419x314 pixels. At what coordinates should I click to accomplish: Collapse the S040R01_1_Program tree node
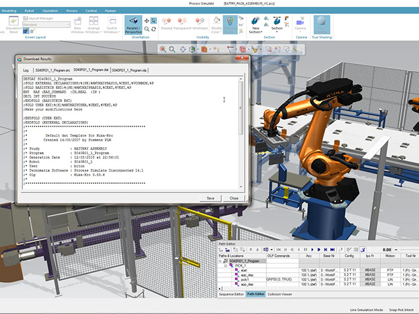pos(221,261)
